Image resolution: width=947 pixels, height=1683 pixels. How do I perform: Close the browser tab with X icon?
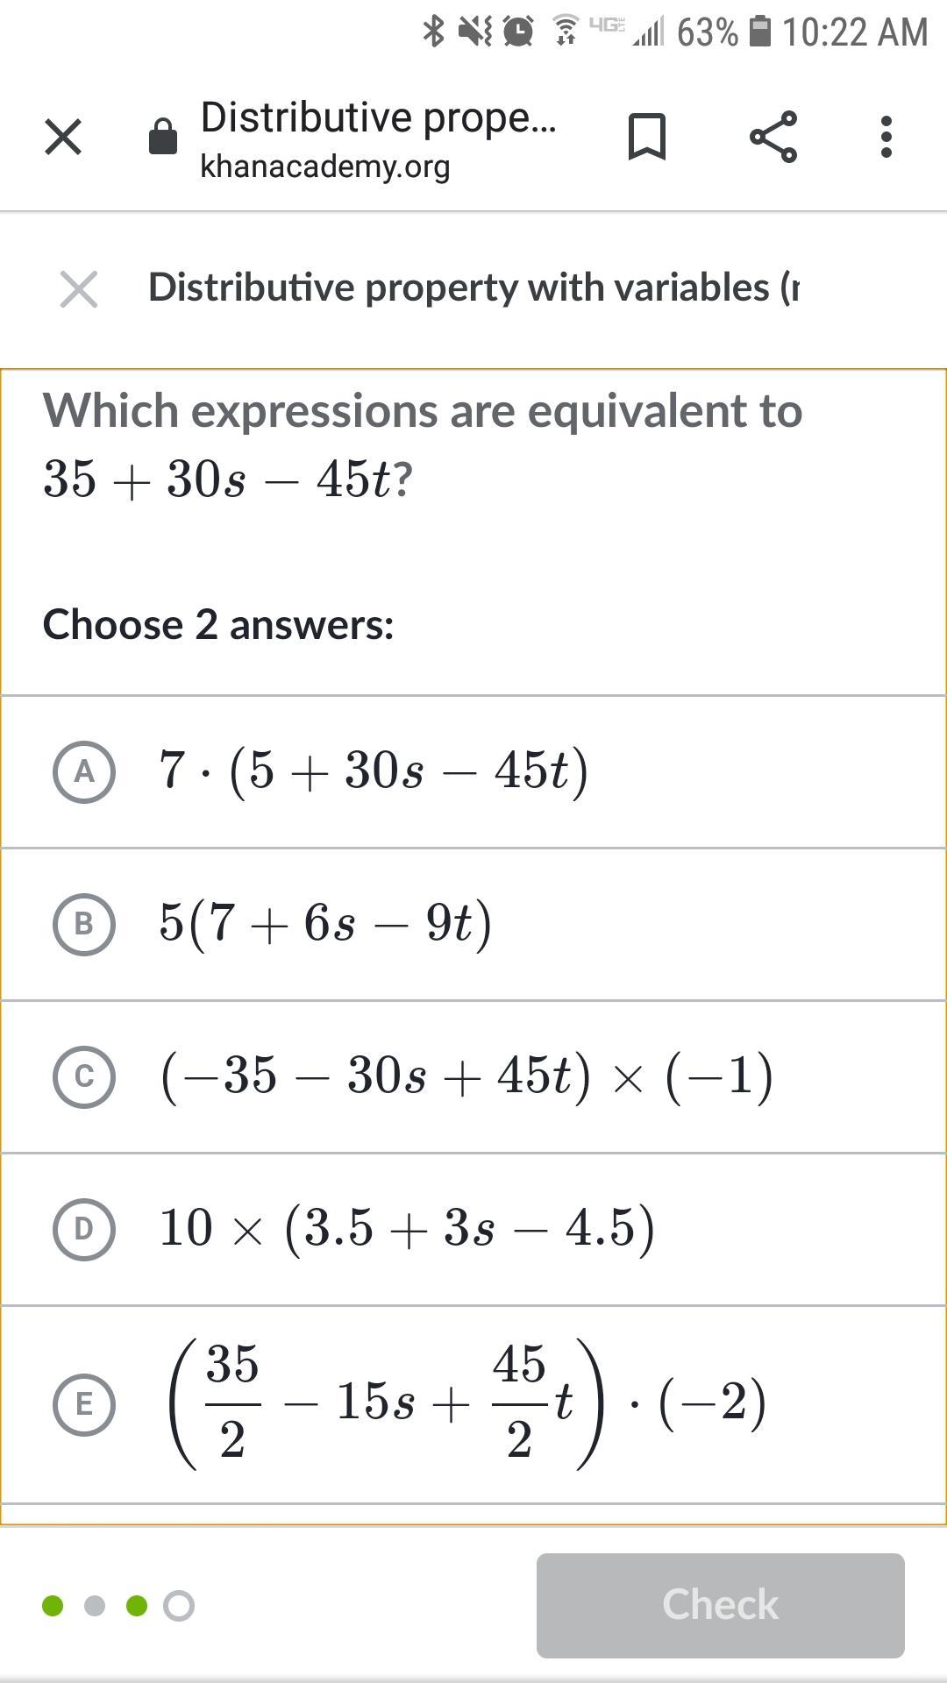click(x=63, y=138)
